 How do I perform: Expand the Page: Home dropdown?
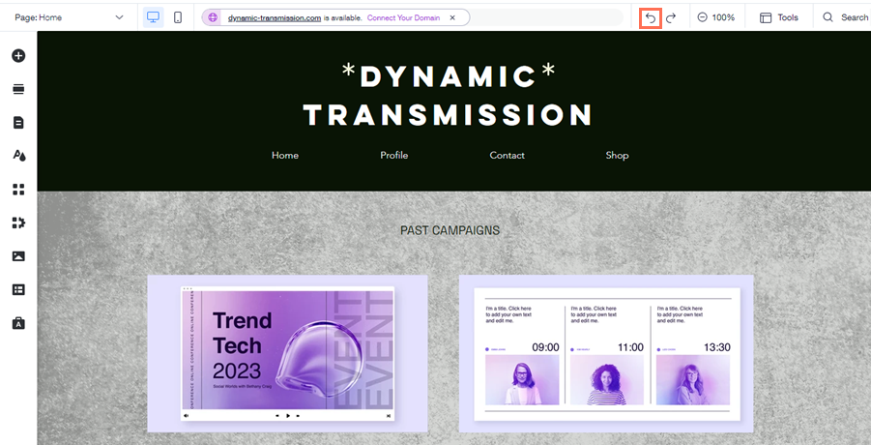(69, 17)
